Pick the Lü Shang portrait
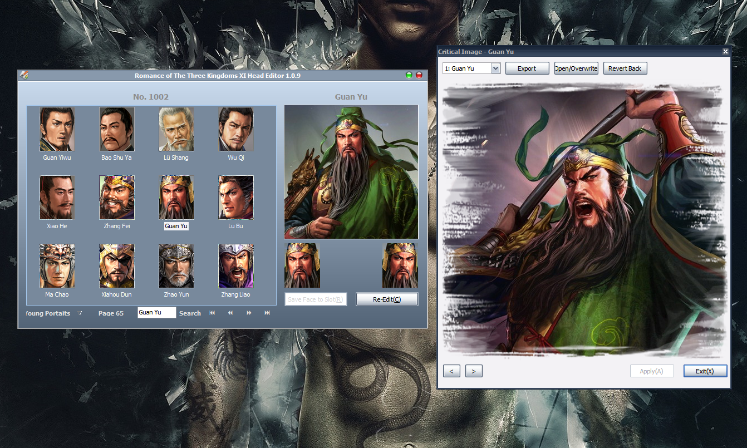This screenshot has height=448, width=747. click(176, 129)
